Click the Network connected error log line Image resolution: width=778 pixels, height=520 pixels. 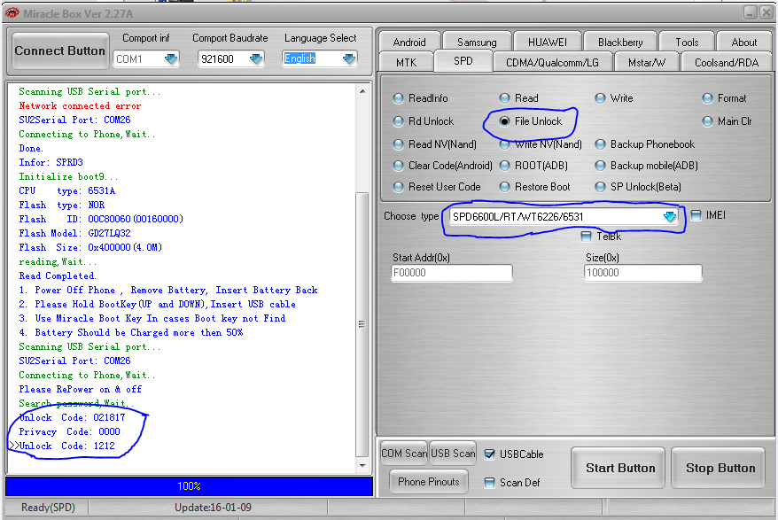tap(80, 105)
